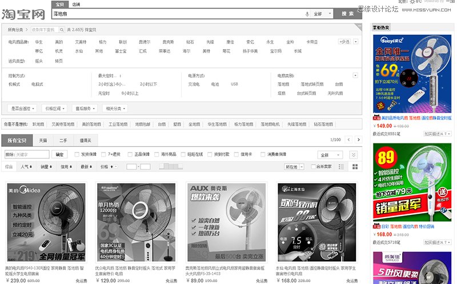The width and height of the screenshot is (457, 284).
Task: Click the exclude keyword input field
Action: click(27, 154)
